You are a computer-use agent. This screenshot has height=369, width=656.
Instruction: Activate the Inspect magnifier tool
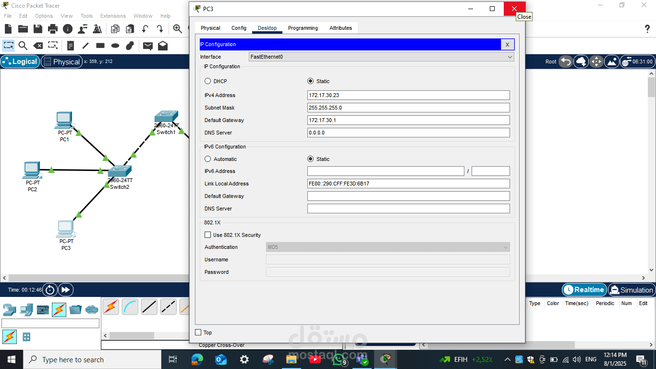(23, 46)
